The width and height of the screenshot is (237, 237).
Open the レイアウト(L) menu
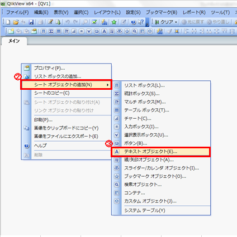pyautogui.click(x=107, y=12)
